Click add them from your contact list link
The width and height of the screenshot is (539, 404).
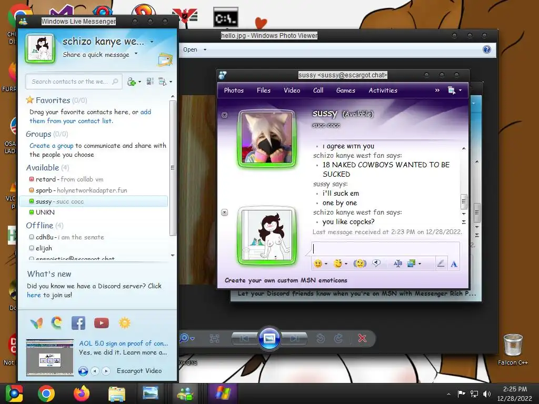tap(90, 116)
